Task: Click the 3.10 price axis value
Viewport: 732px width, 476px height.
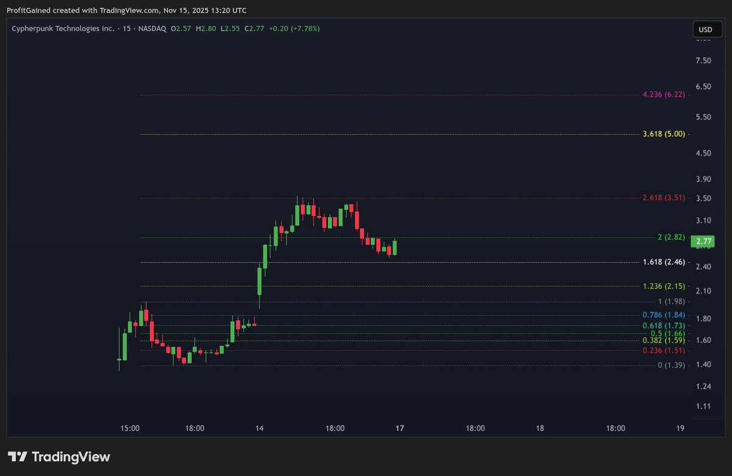Action: point(703,220)
